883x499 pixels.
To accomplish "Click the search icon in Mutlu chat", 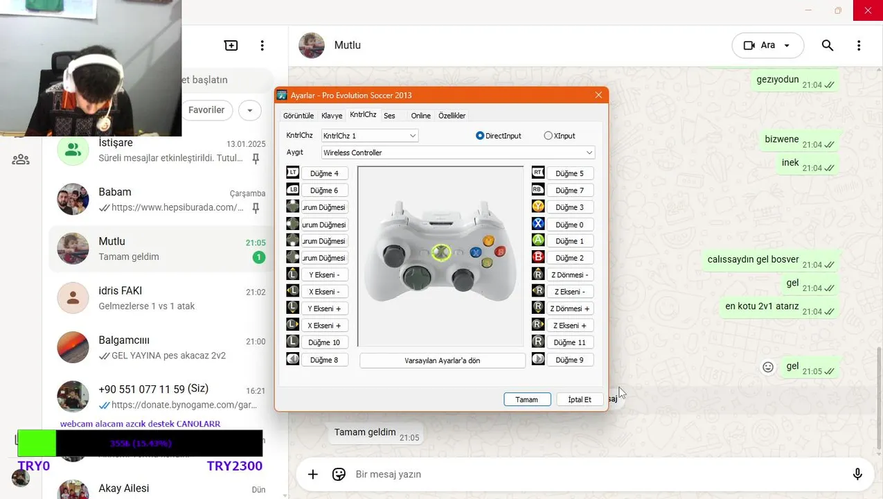I will pos(827,45).
